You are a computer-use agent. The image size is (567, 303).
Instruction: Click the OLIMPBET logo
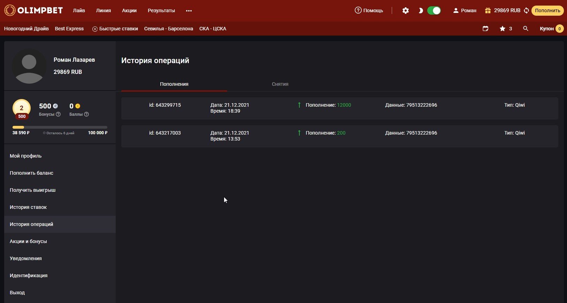click(x=33, y=10)
